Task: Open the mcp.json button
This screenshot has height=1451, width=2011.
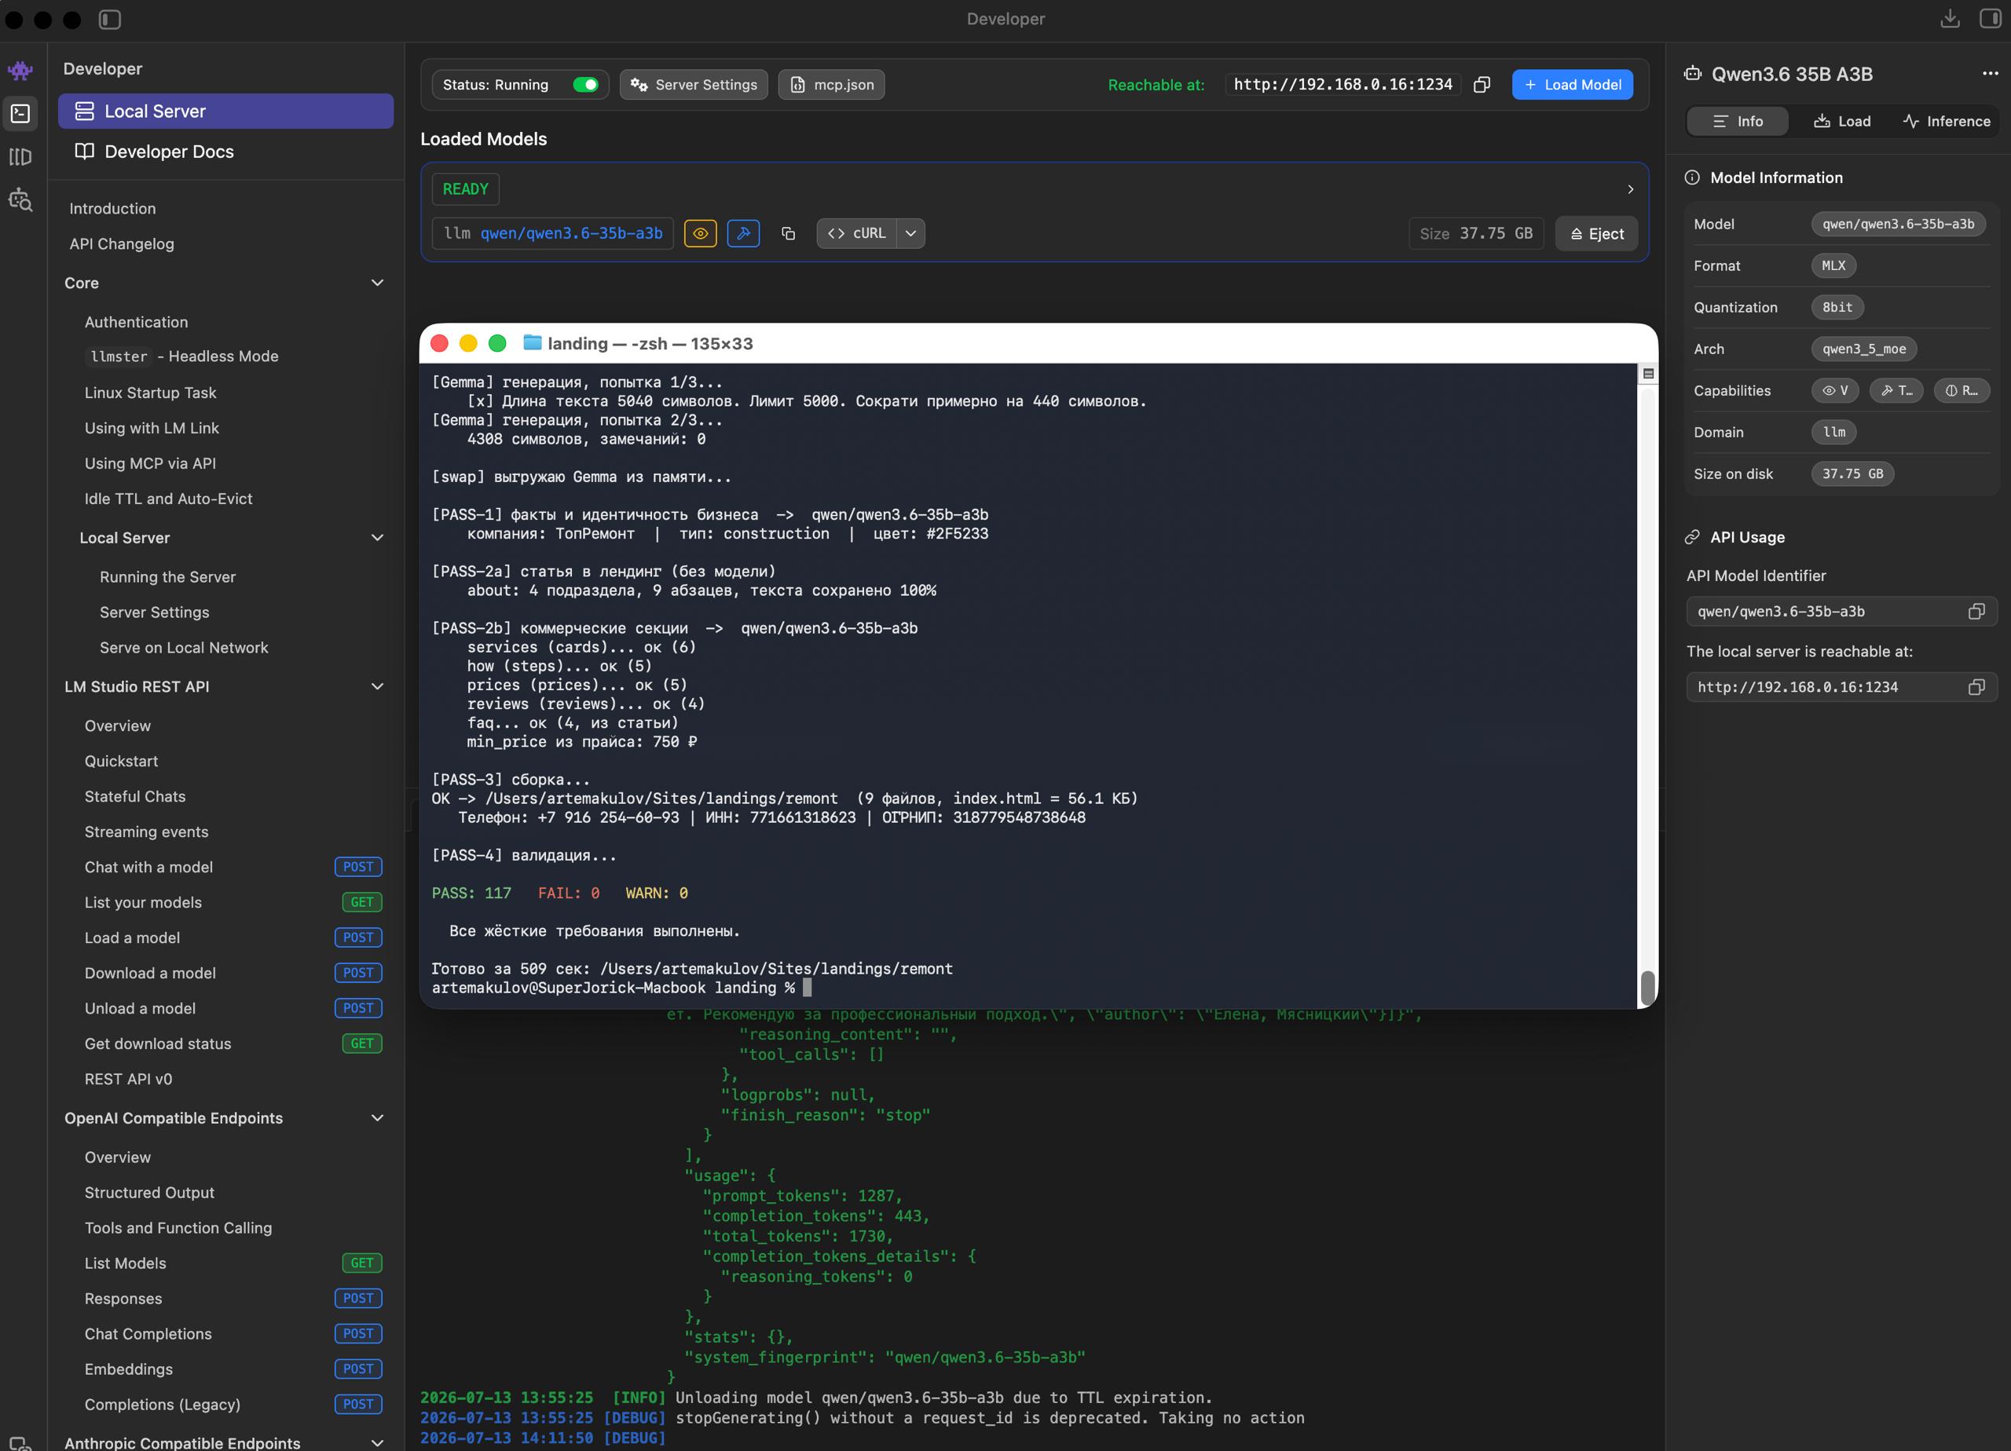Action: [831, 85]
